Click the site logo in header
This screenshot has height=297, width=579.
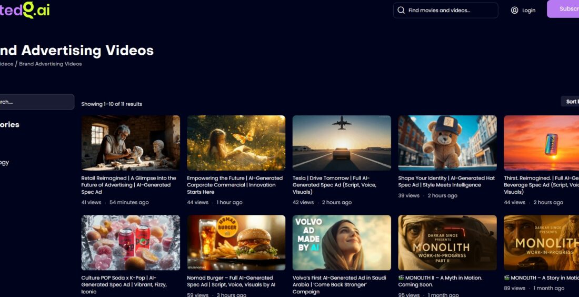(x=25, y=10)
